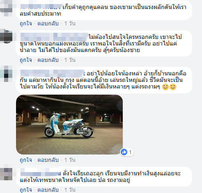The height and width of the screenshot is (193, 202).
Task: Open 1 วัน timestamp under สู้ๆครับน้องชาย comment
Action: [x=70, y=60]
